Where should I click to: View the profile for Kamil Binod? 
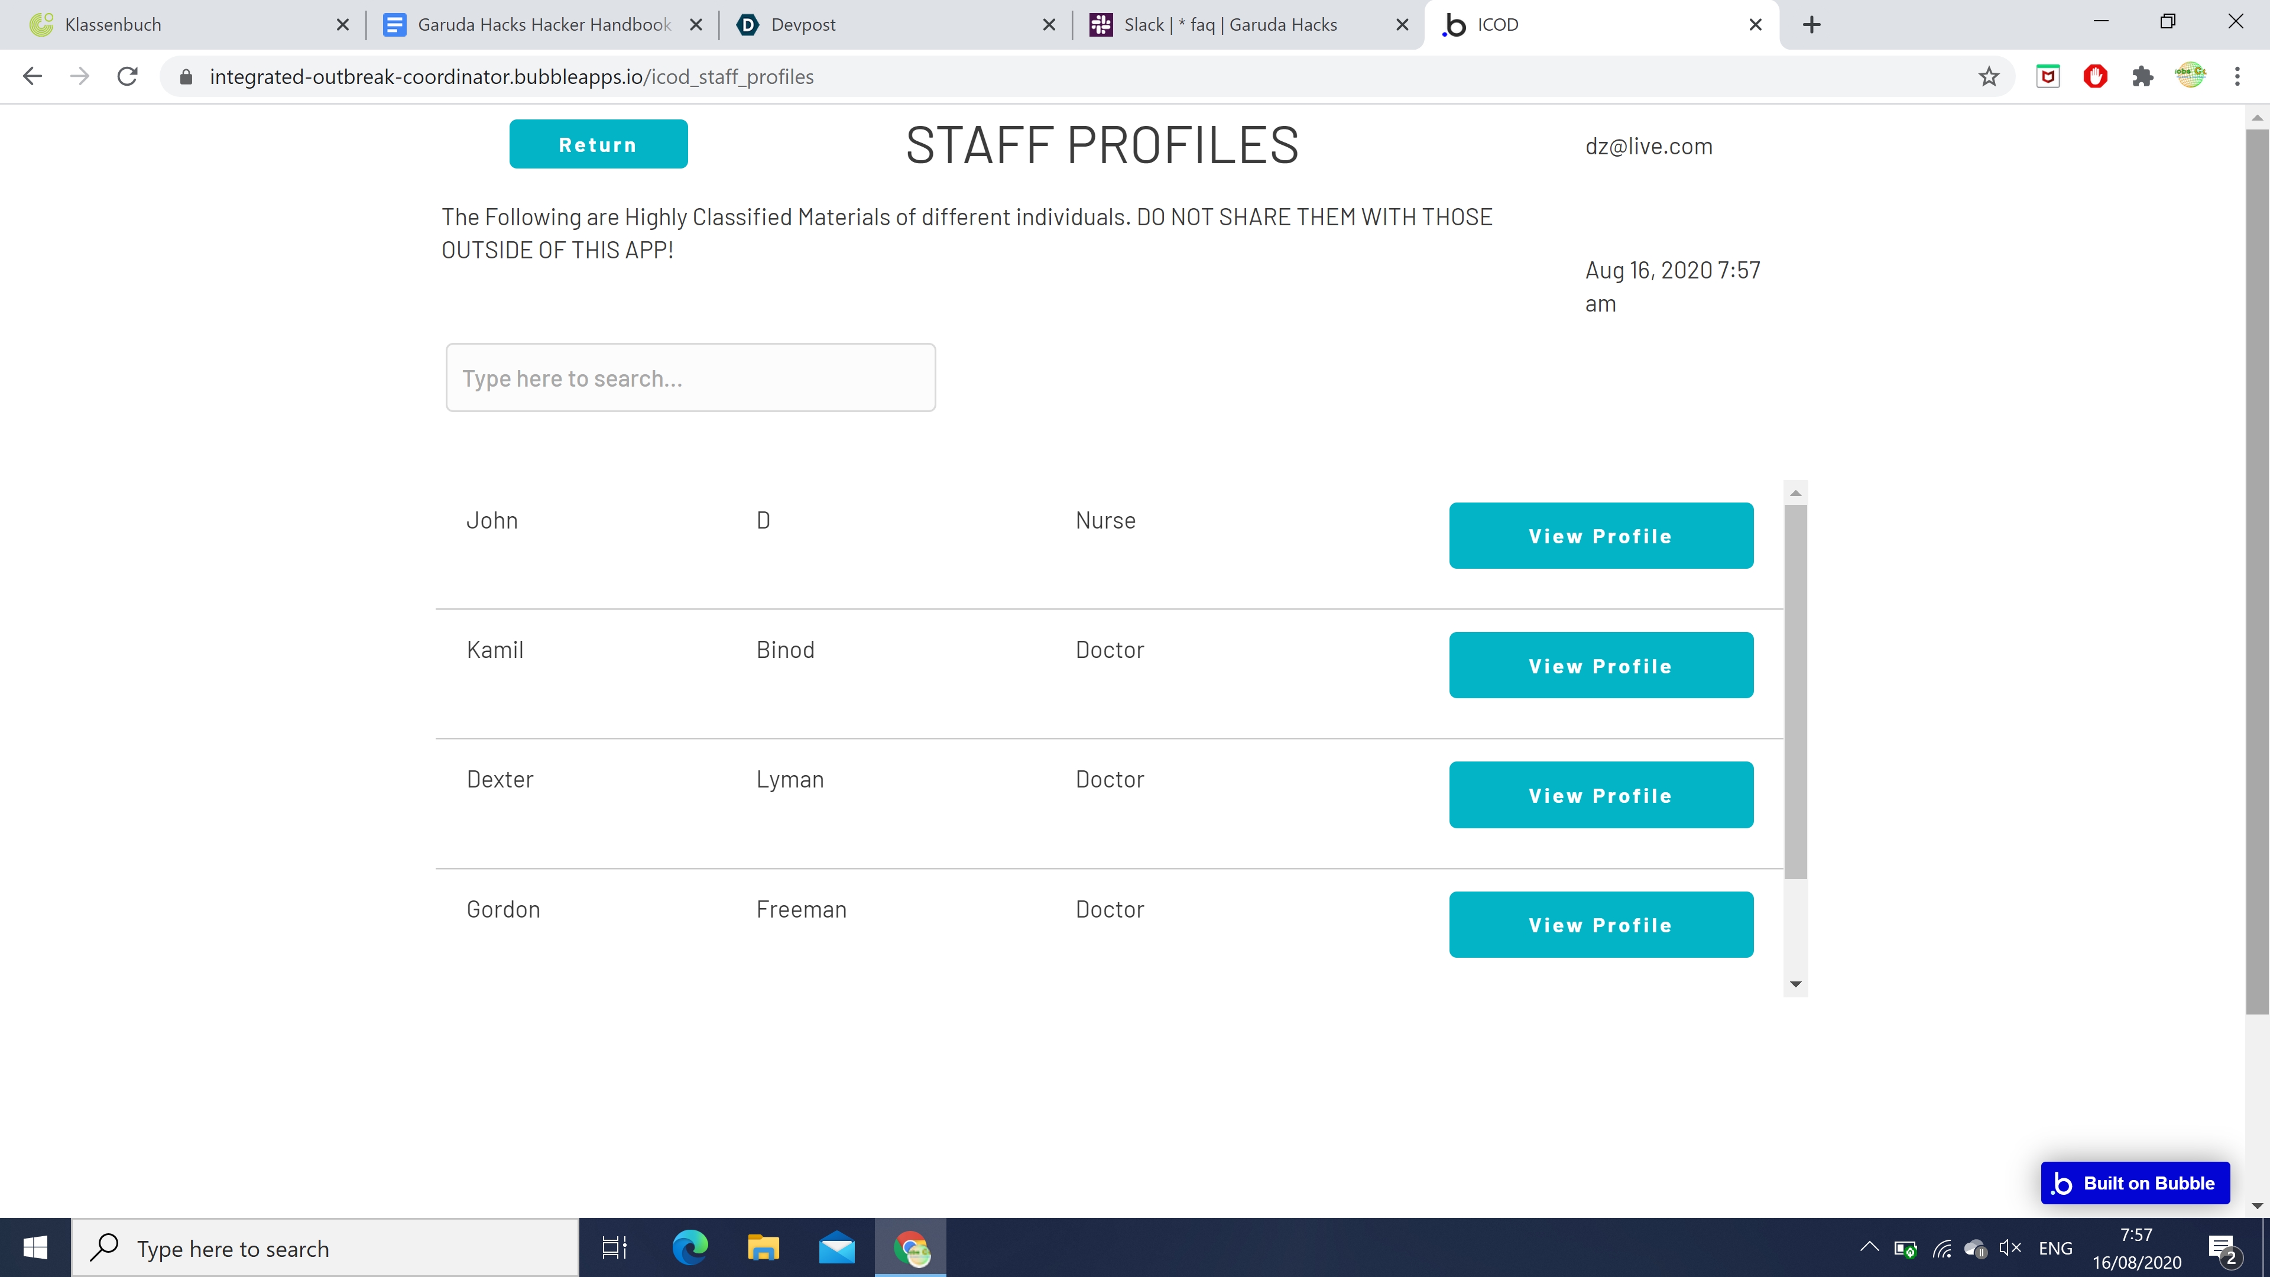click(x=1600, y=665)
